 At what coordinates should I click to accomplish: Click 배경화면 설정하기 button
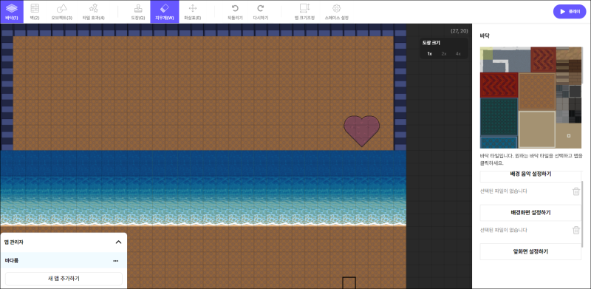tap(530, 213)
